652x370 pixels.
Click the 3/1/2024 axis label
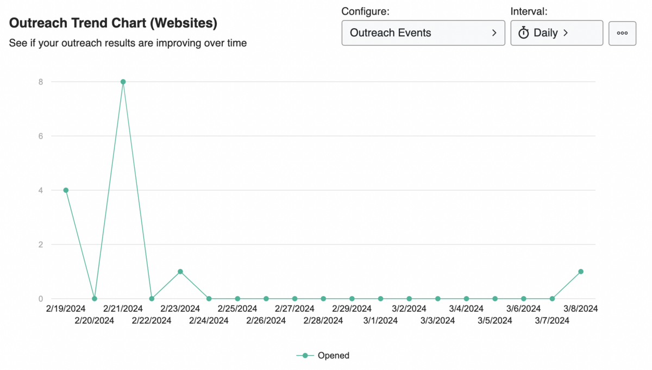(380, 321)
